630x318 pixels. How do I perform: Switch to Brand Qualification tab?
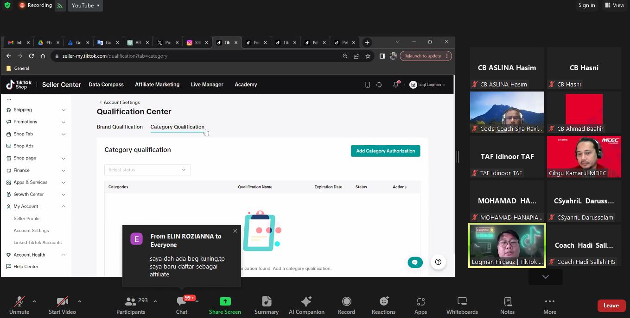pyautogui.click(x=120, y=127)
